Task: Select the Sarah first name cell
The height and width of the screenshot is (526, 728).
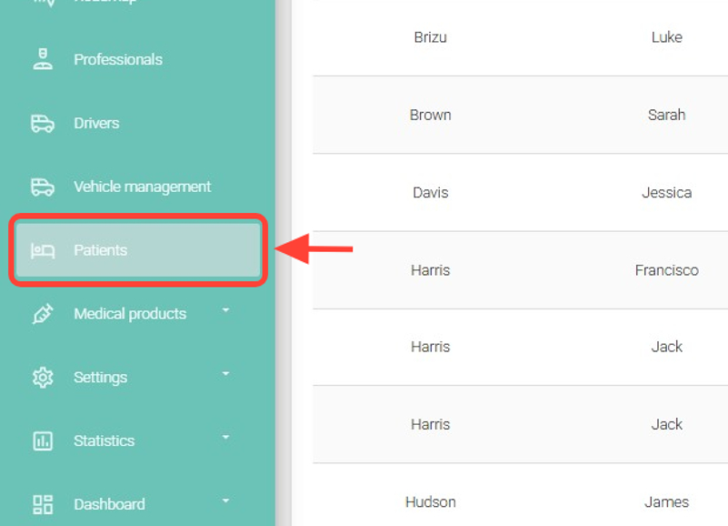Action: pos(666,115)
